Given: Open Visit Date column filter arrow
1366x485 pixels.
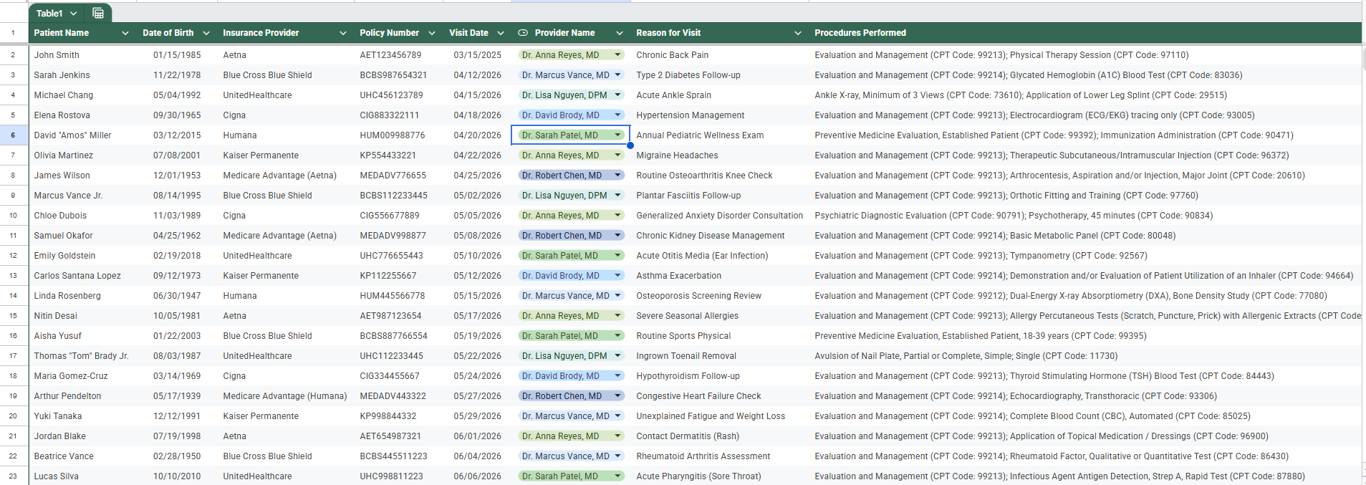Looking at the screenshot, I should click(x=501, y=33).
